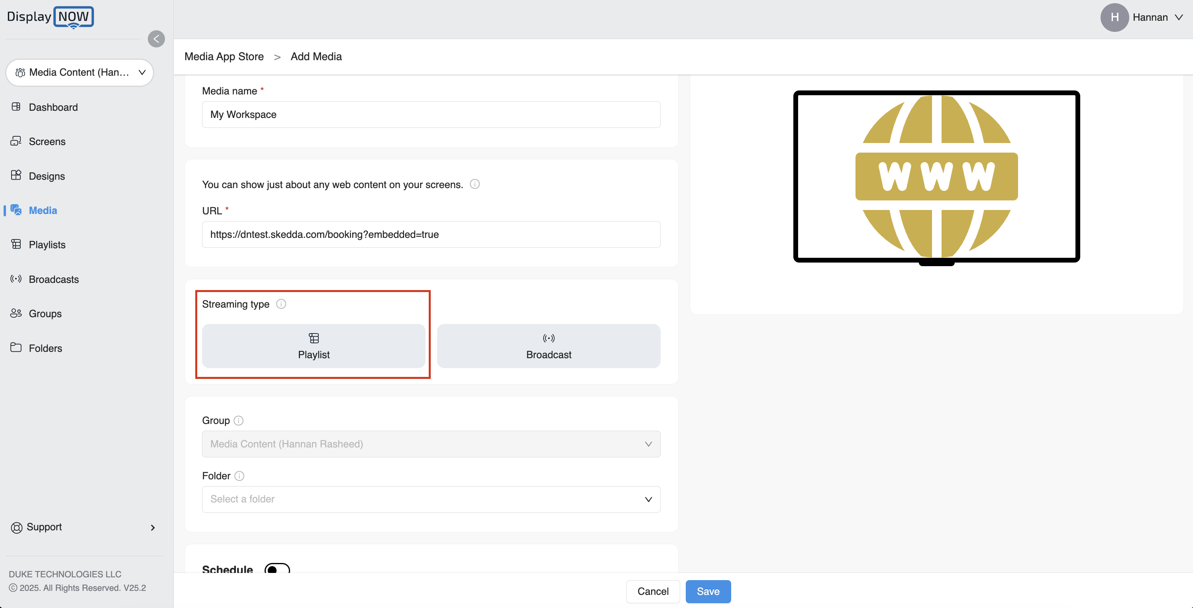The image size is (1193, 608).
Task: Click the Media App Store breadcrumb
Action: pyautogui.click(x=224, y=57)
